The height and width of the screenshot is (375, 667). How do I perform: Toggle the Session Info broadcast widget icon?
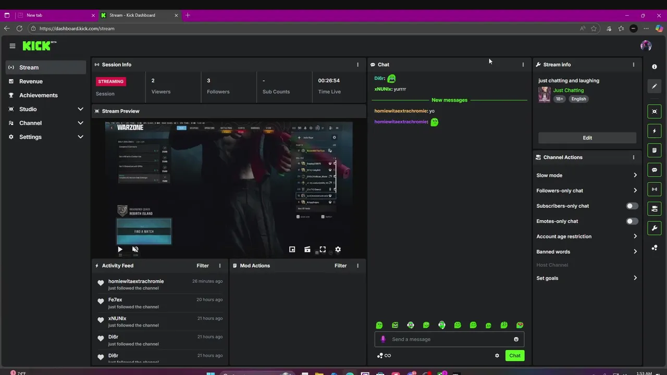pyautogui.click(x=654, y=189)
